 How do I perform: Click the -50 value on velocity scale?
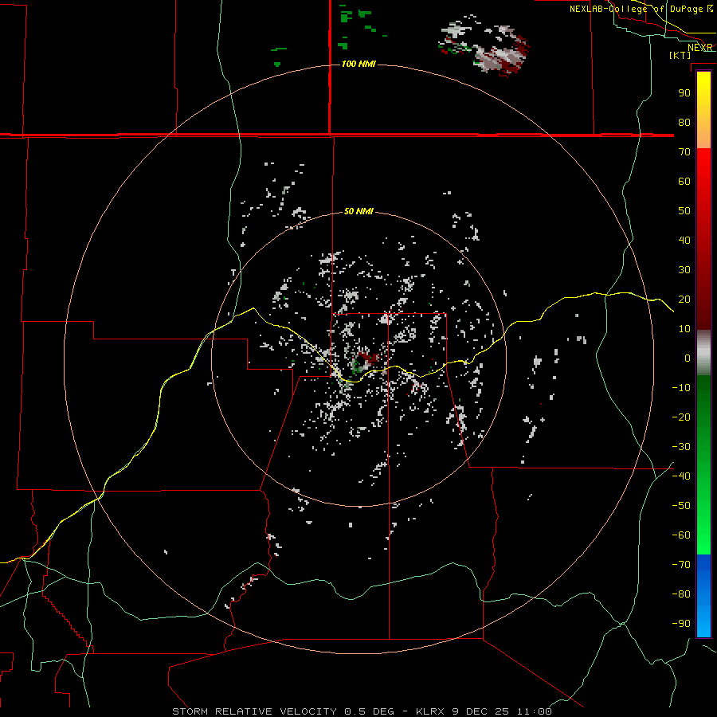[x=681, y=506]
